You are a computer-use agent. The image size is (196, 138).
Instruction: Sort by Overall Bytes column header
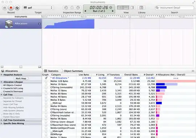point(131,75)
